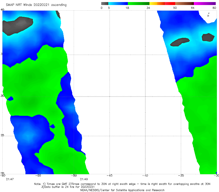Click the blue segment of the wind color bar
This screenshot has width=219, height=192.
[118, 4]
